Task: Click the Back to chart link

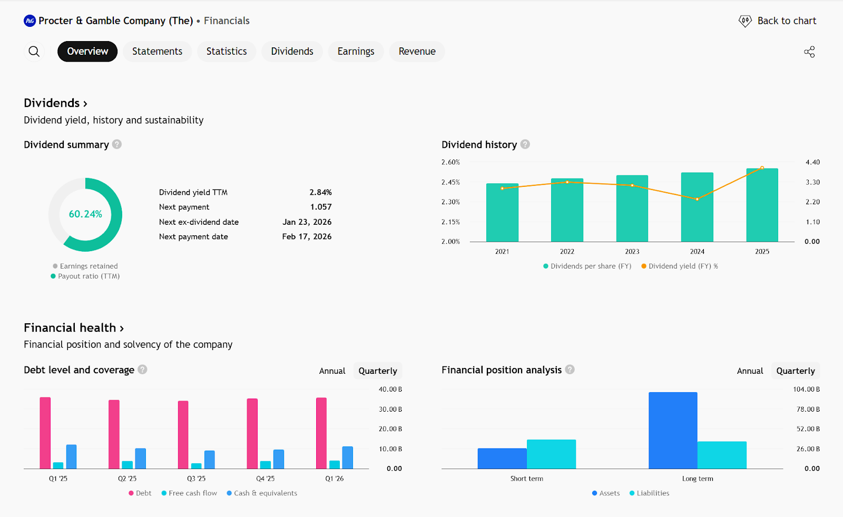Action: [x=787, y=21]
